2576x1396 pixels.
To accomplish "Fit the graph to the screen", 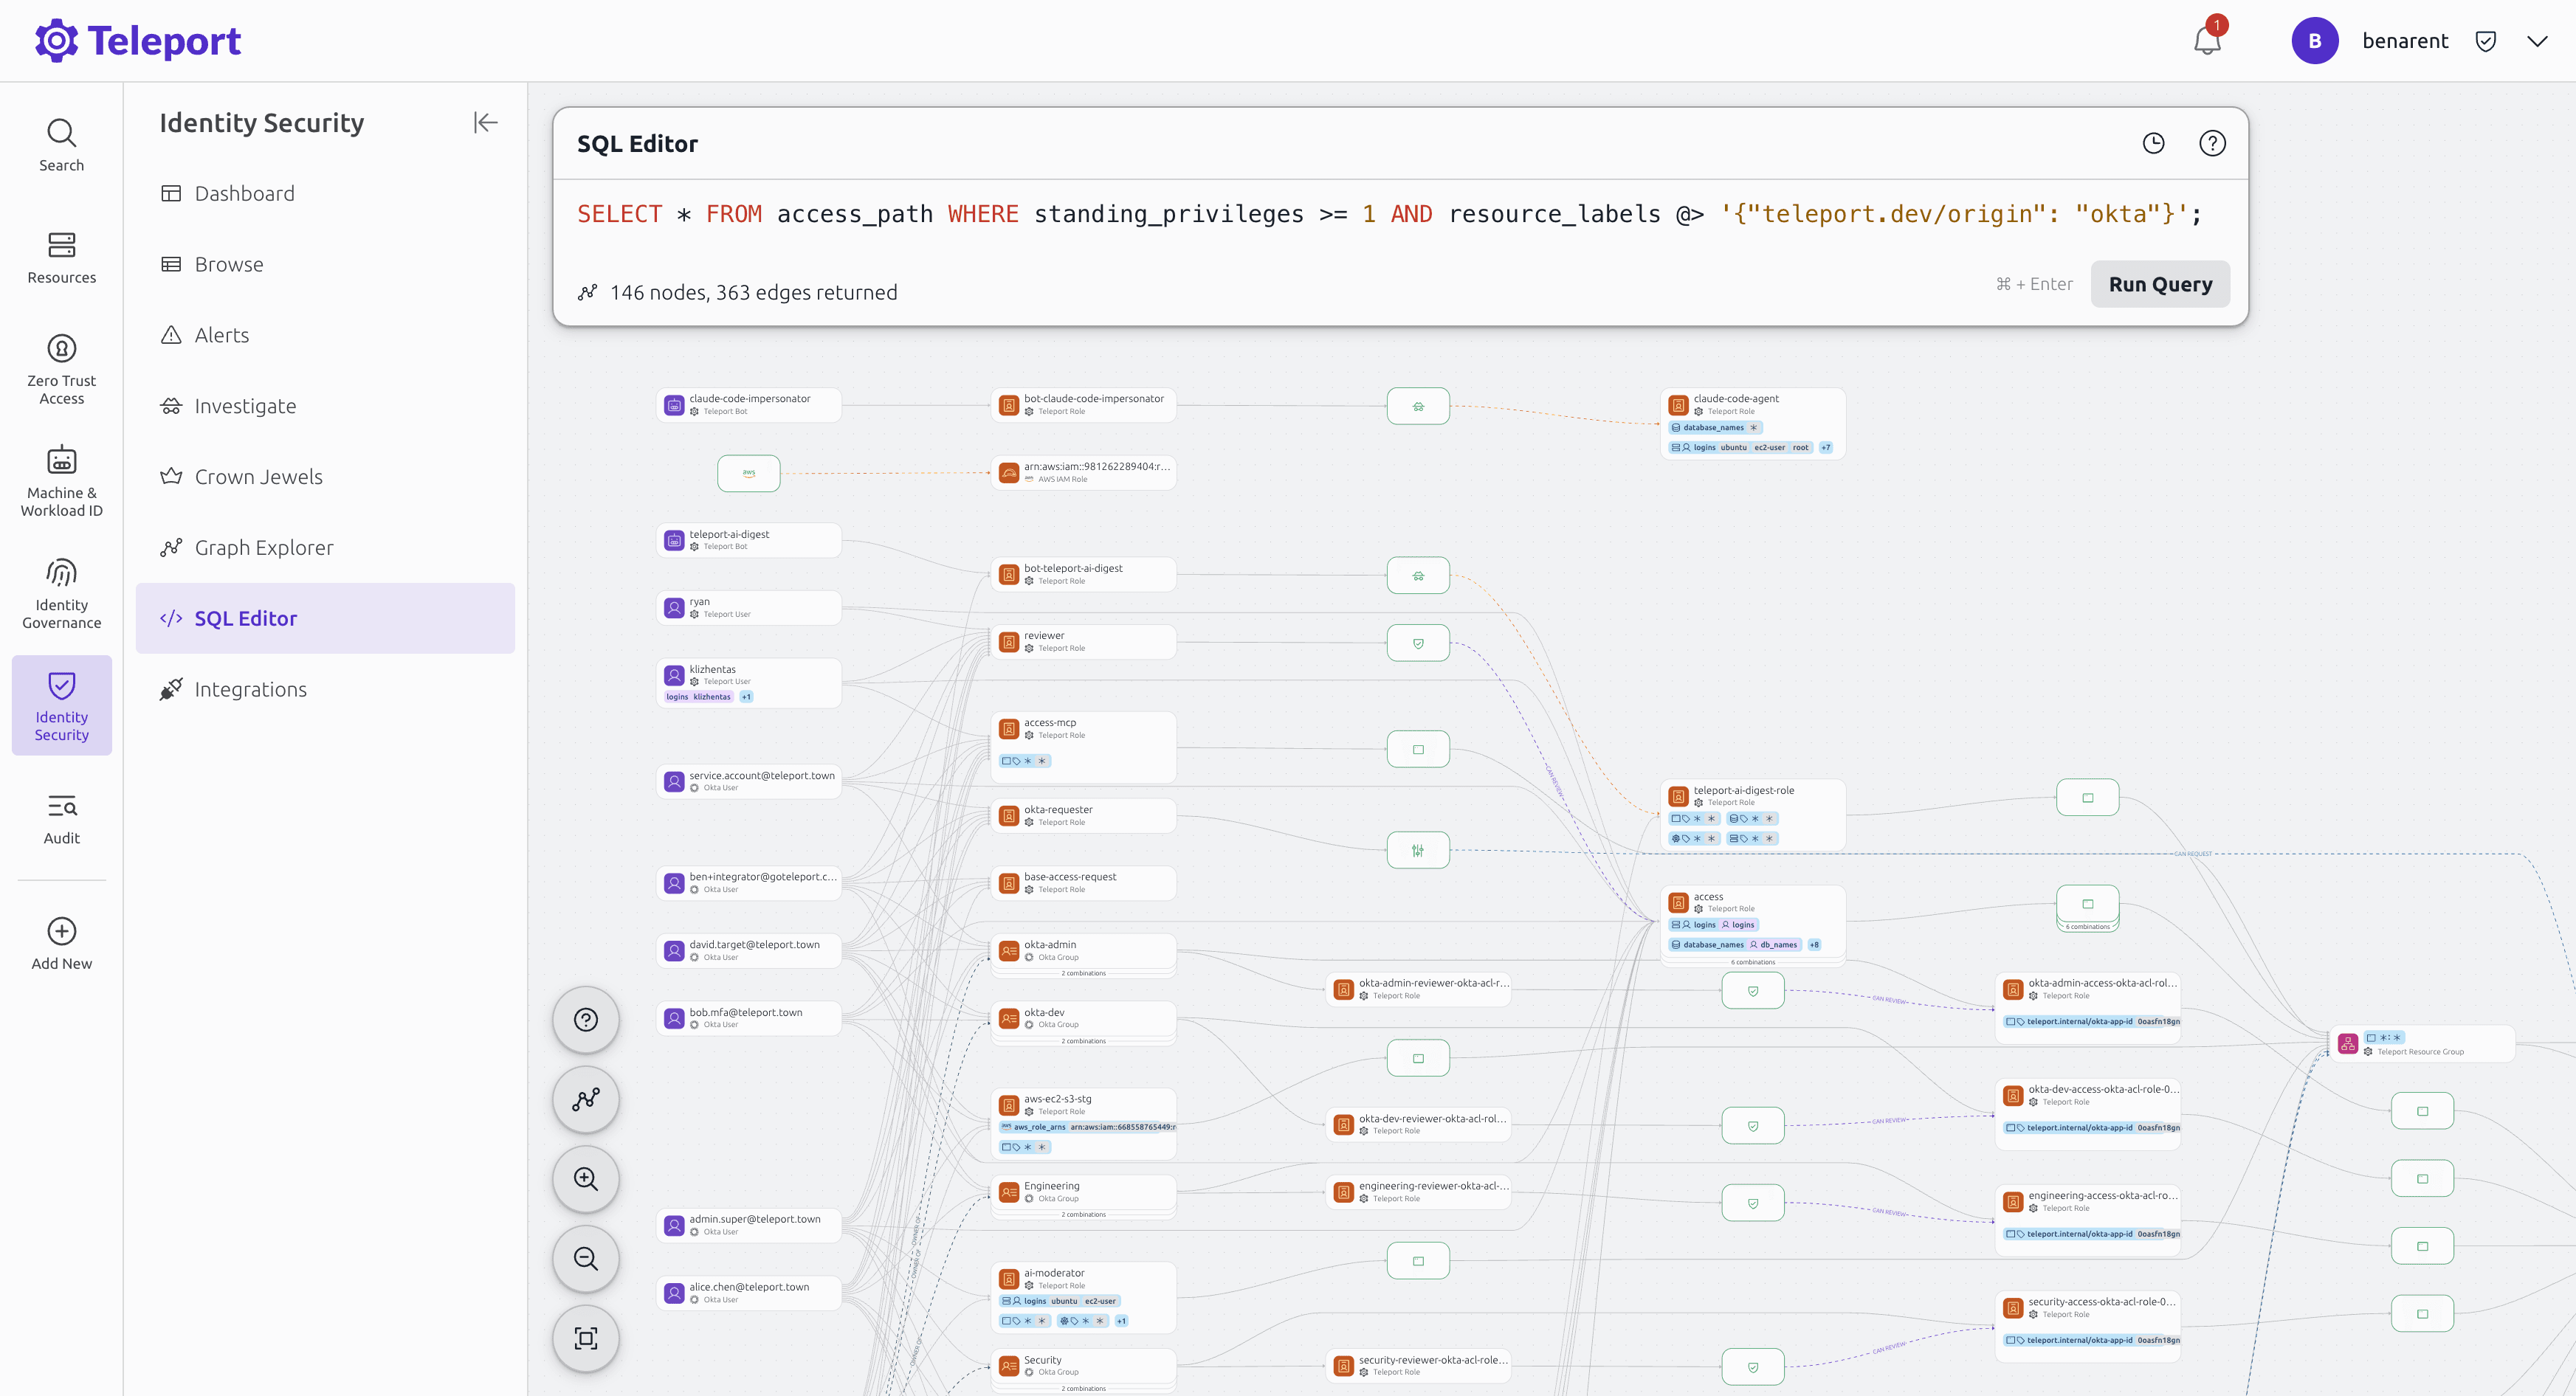I will pyautogui.click(x=586, y=1338).
